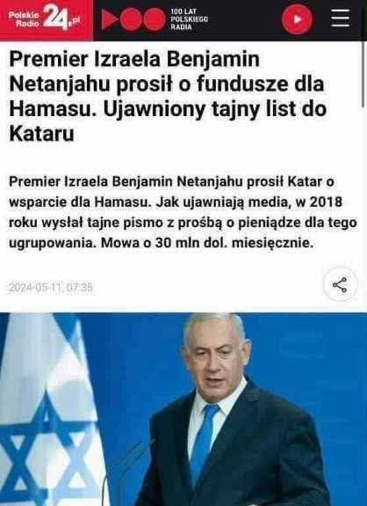The height and width of the screenshot is (506, 367).
Task: Click the publication date 2024-05-11, 07:35
Action: click(x=51, y=287)
